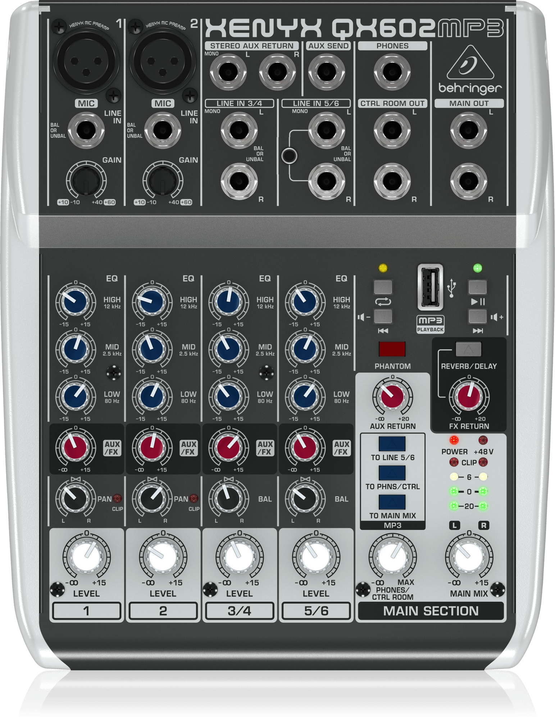Click the channel 1 XLR MIC input
Screen dimensions: 555x720
coord(86,60)
